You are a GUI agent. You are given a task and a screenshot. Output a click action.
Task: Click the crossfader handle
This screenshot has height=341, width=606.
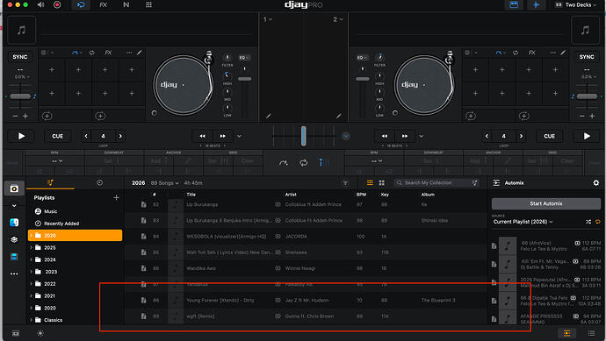click(x=303, y=136)
